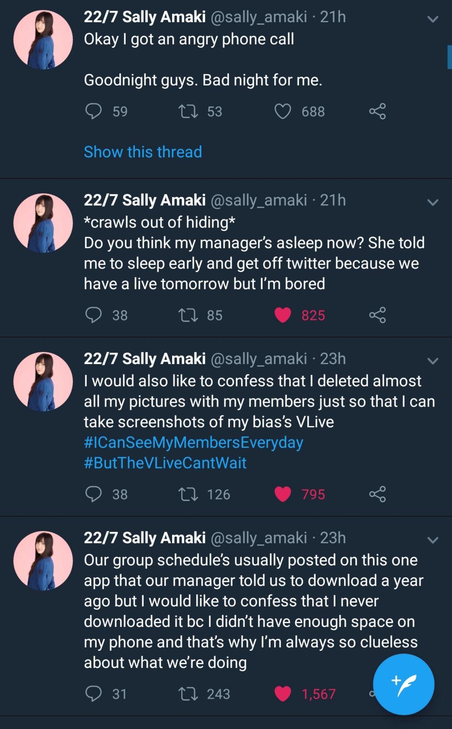Open hashtag #ButTheVLiveCantWait
The height and width of the screenshot is (729, 452).
pos(165,463)
